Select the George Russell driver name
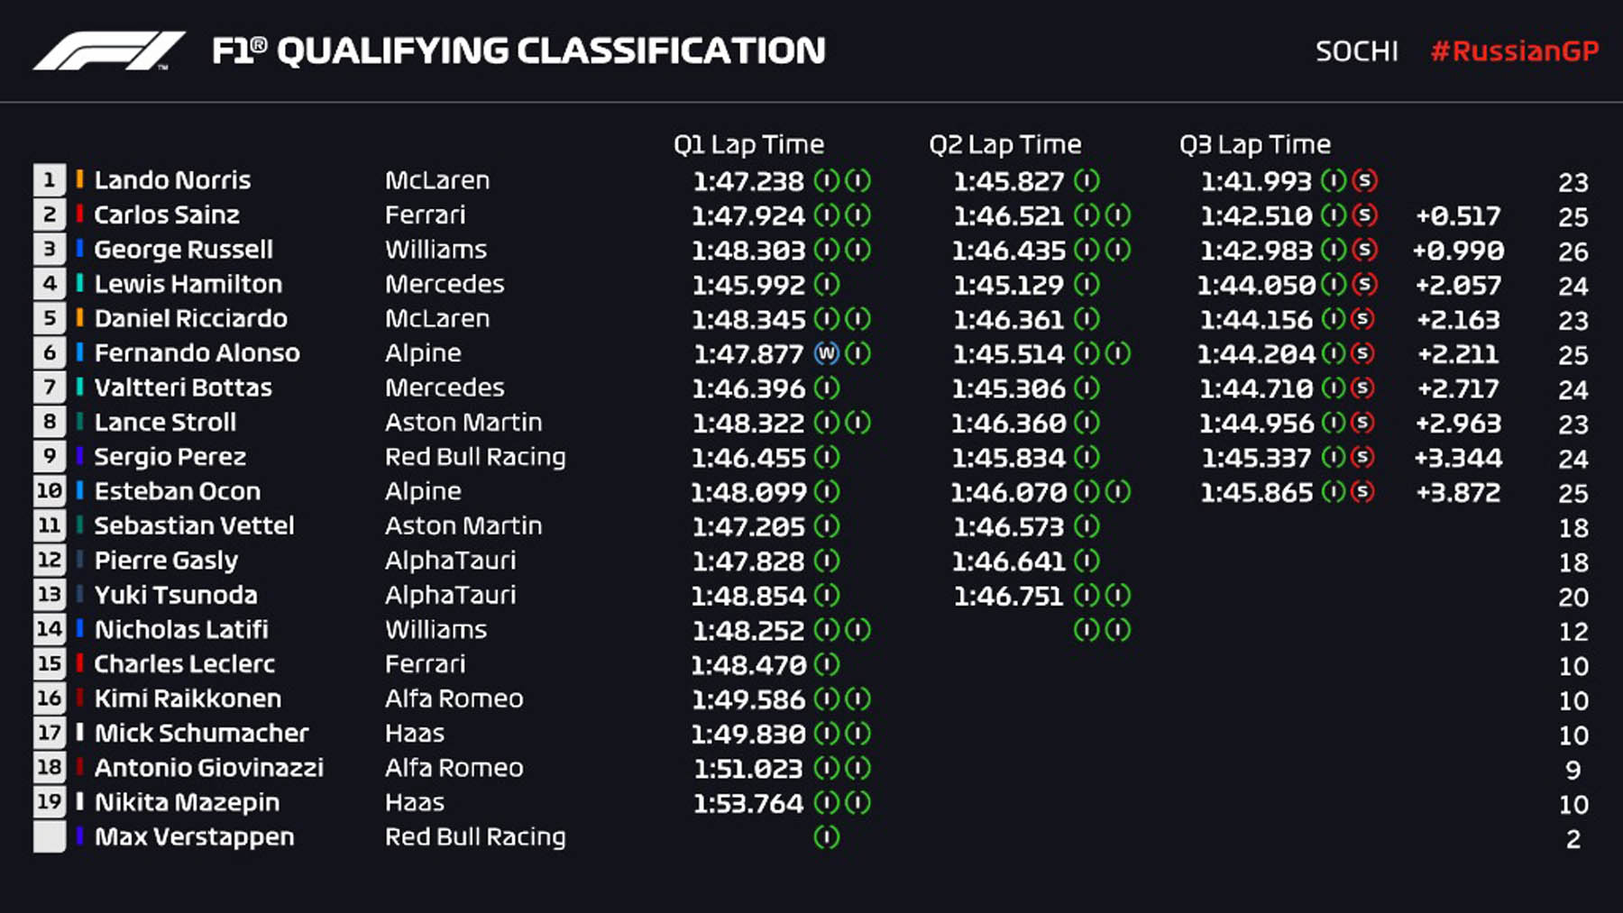This screenshot has width=1623, height=913. pyautogui.click(x=183, y=250)
